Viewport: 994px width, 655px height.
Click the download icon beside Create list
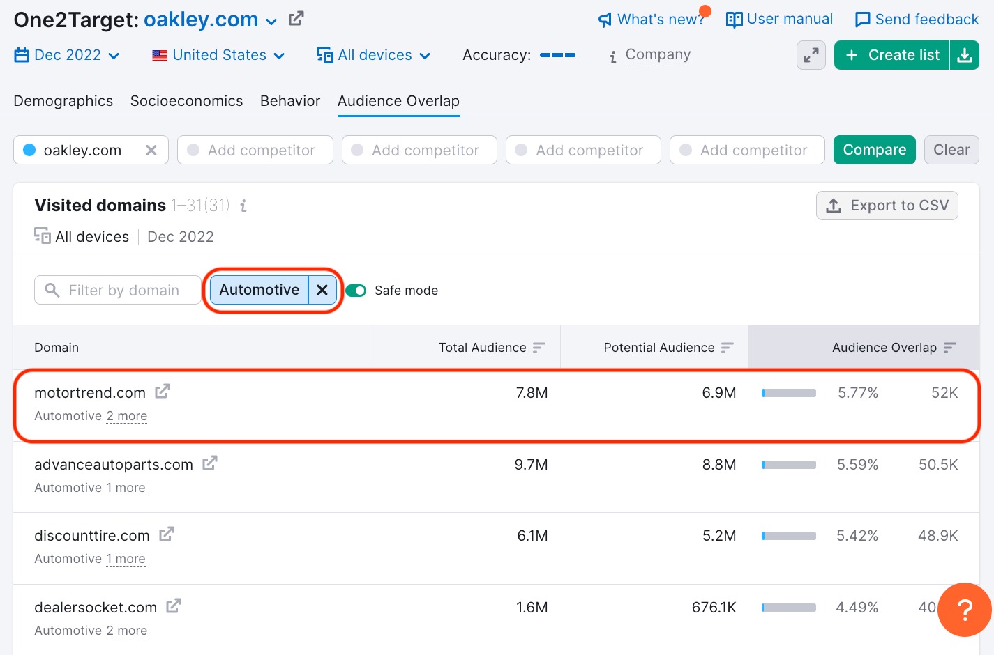pyautogui.click(x=965, y=55)
